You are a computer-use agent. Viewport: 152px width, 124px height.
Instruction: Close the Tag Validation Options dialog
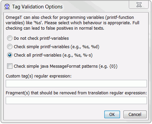coord(139,5)
